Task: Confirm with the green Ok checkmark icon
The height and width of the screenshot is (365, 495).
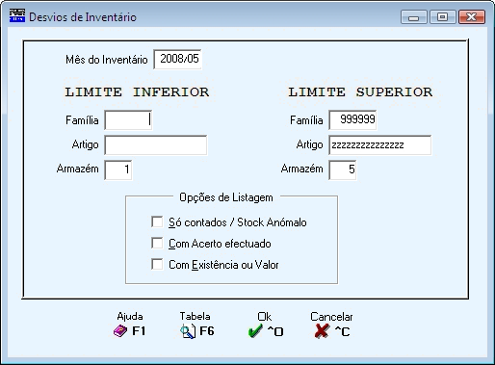Action: (255, 331)
